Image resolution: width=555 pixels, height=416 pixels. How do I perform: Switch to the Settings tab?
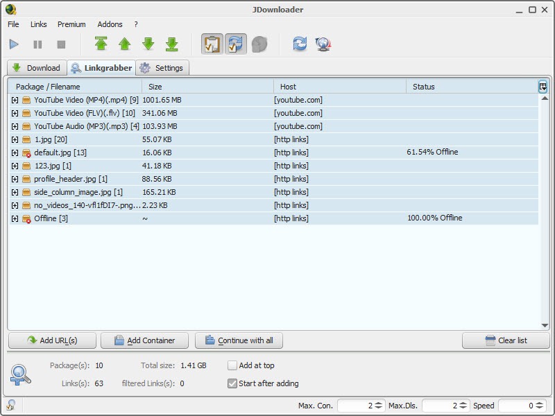(162, 68)
